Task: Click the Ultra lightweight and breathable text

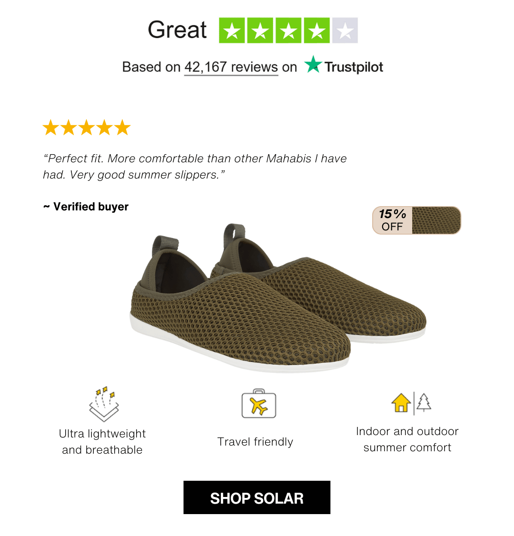Action: click(102, 442)
